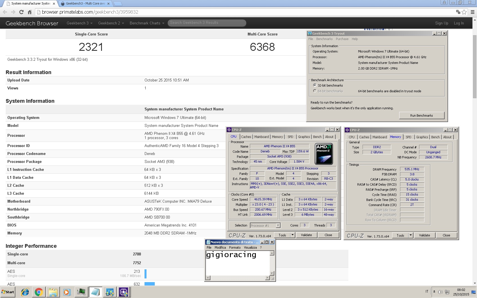Switch to the Task Manager taskbar icon
This screenshot has height=298, width=477.
(x=81, y=292)
